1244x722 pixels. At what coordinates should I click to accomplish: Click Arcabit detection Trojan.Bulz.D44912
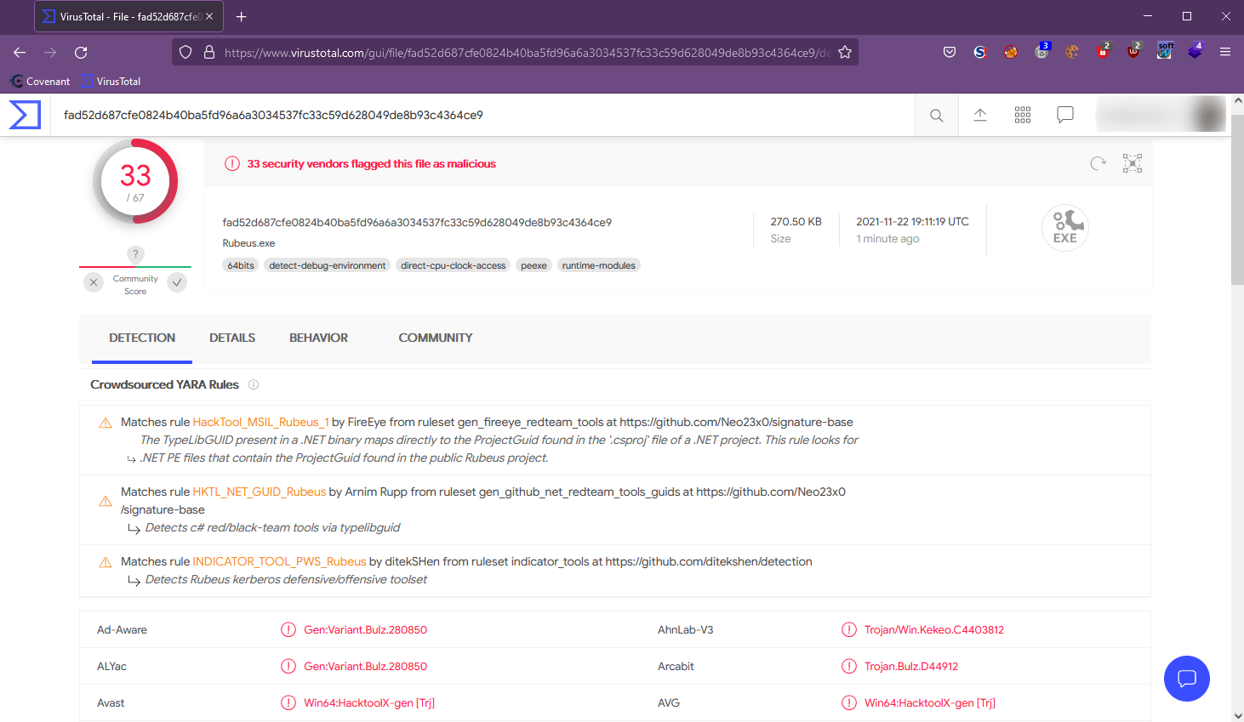pyautogui.click(x=911, y=667)
